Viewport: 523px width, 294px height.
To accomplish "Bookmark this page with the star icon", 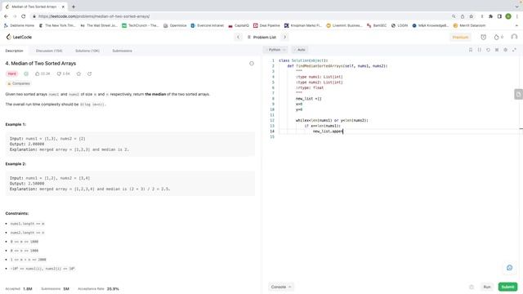I will (471, 16).
